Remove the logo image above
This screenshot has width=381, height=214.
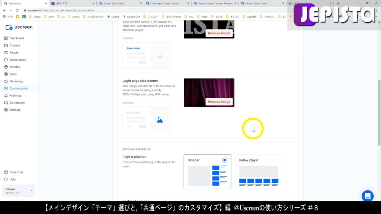pos(219,33)
